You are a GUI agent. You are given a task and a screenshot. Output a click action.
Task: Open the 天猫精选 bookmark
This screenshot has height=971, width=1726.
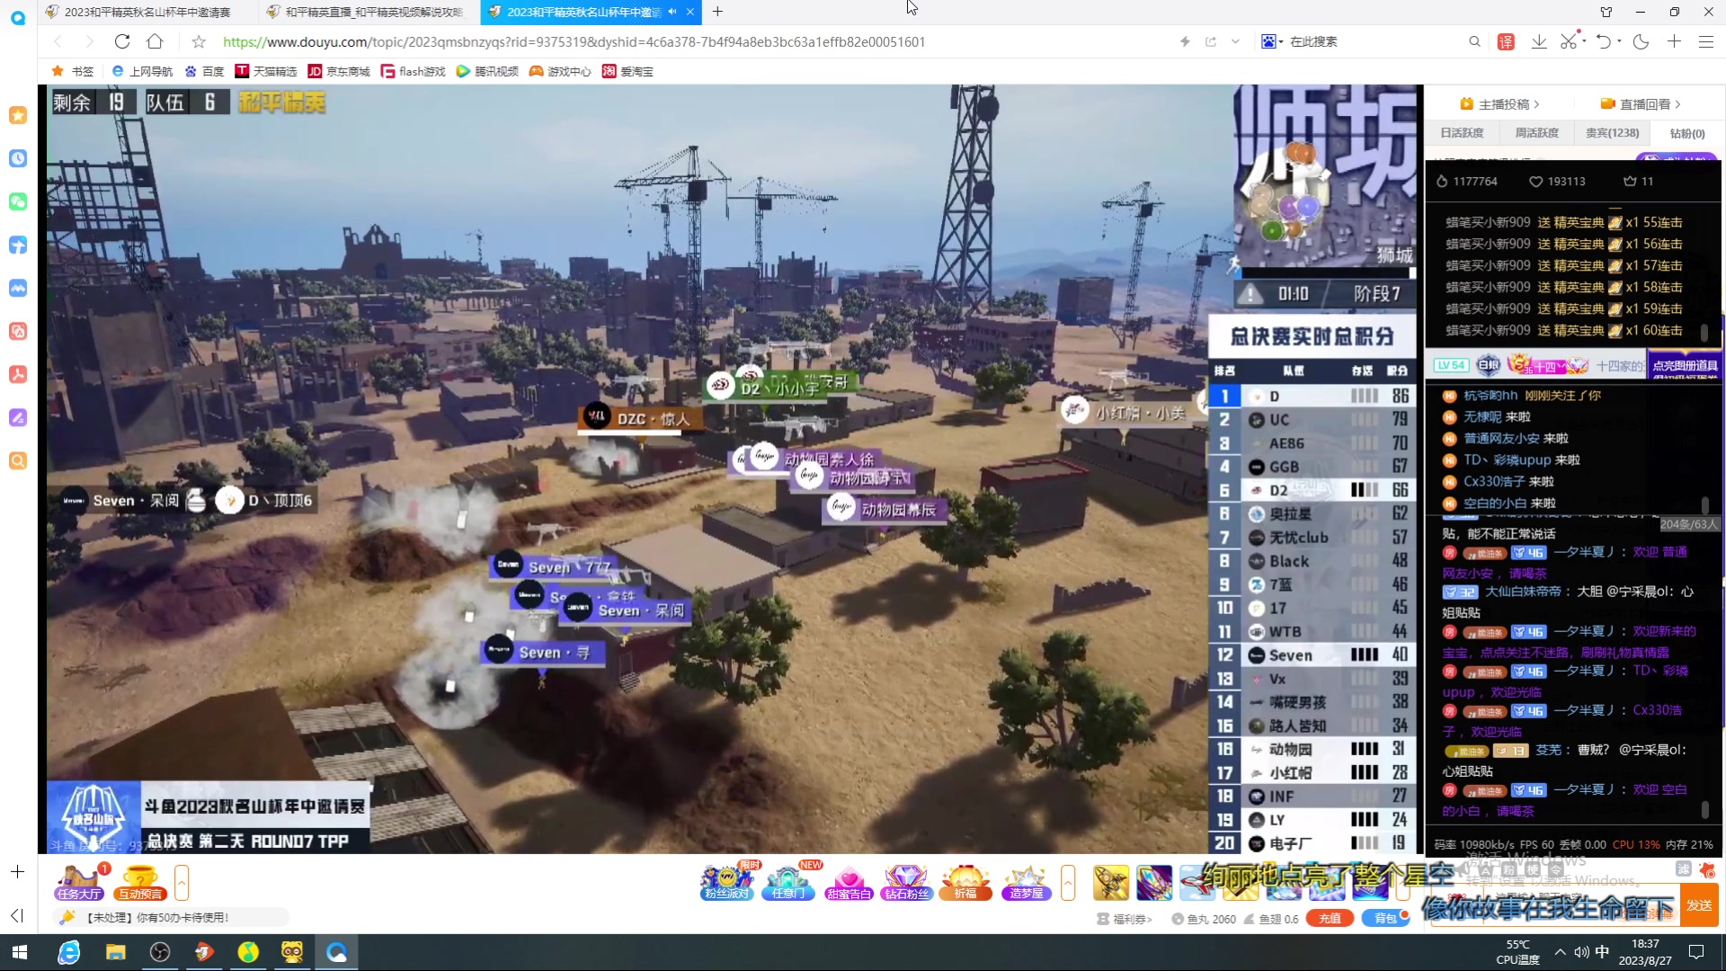tap(266, 71)
